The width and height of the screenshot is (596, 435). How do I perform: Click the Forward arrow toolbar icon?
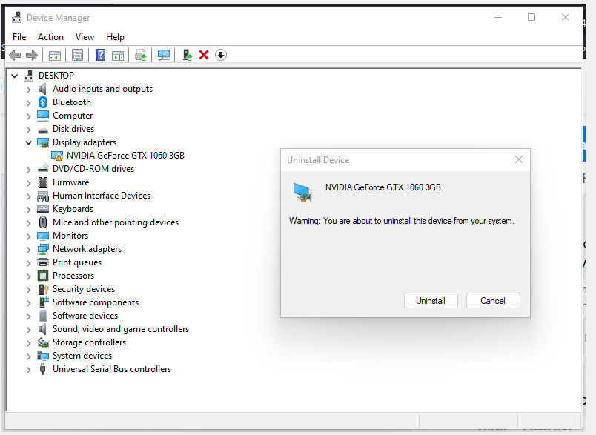coord(32,55)
